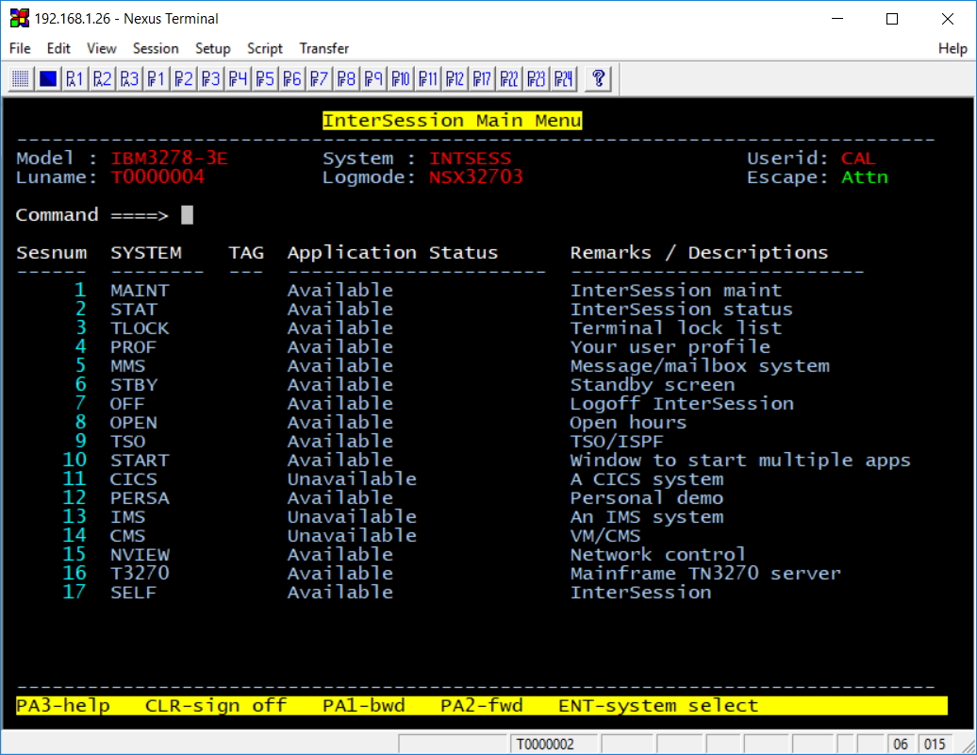This screenshot has height=755, width=977.
Task: Open the File menu
Action: point(20,48)
